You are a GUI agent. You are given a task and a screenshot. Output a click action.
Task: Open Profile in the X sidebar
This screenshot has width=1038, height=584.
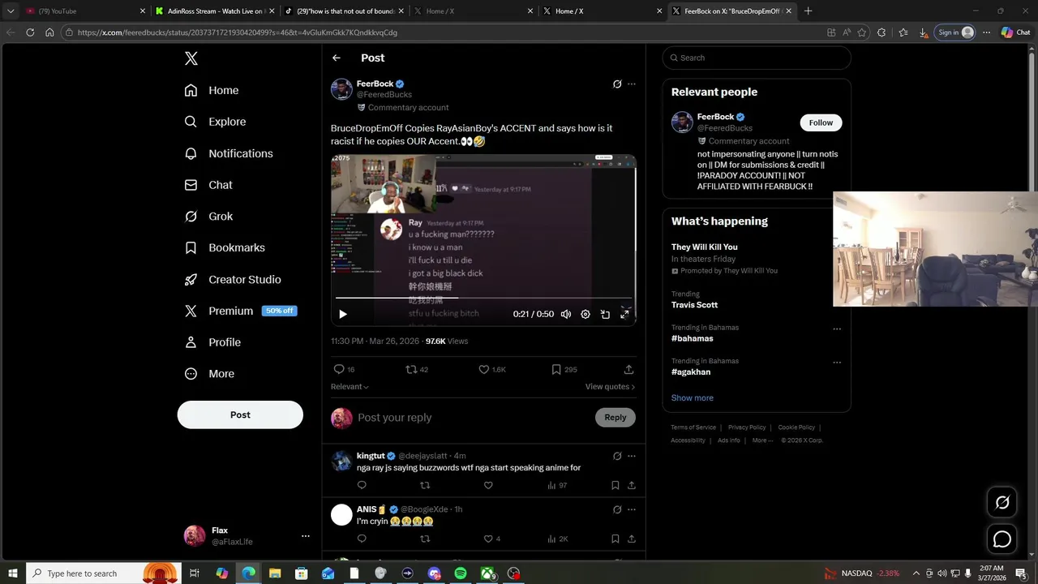click(212, 342)
